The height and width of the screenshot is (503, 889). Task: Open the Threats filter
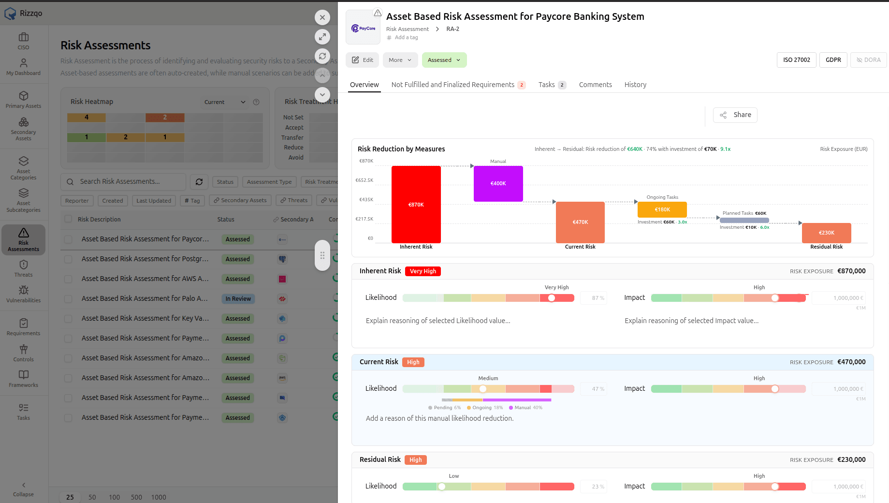(294, 200)
